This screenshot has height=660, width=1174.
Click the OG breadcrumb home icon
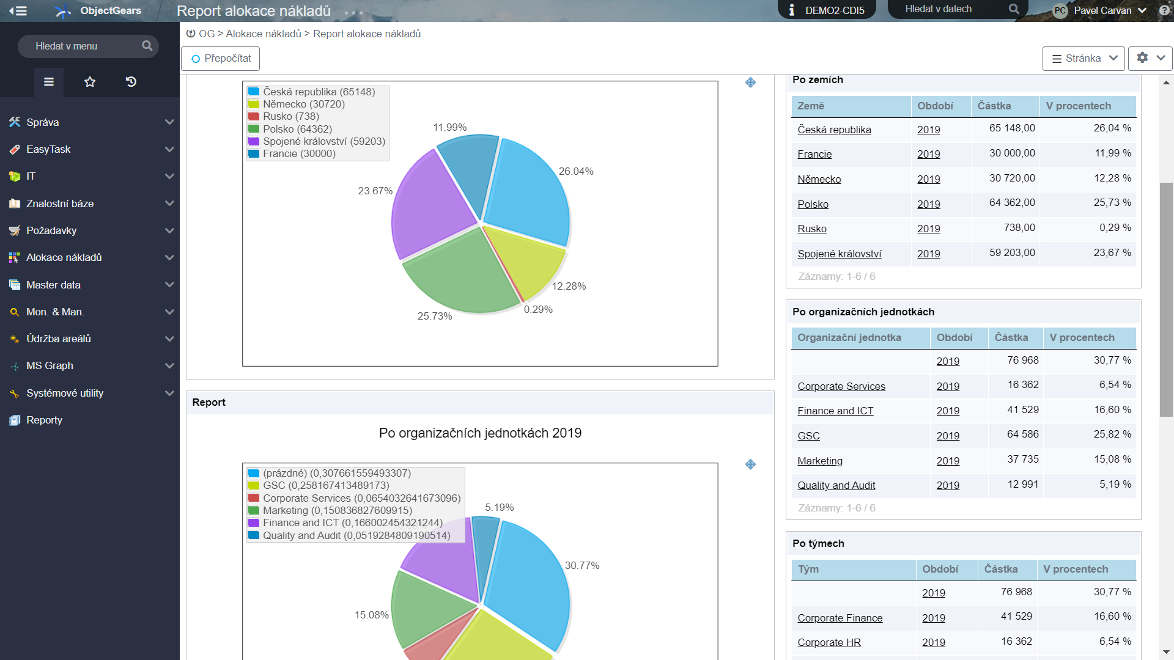pos(191,34)
